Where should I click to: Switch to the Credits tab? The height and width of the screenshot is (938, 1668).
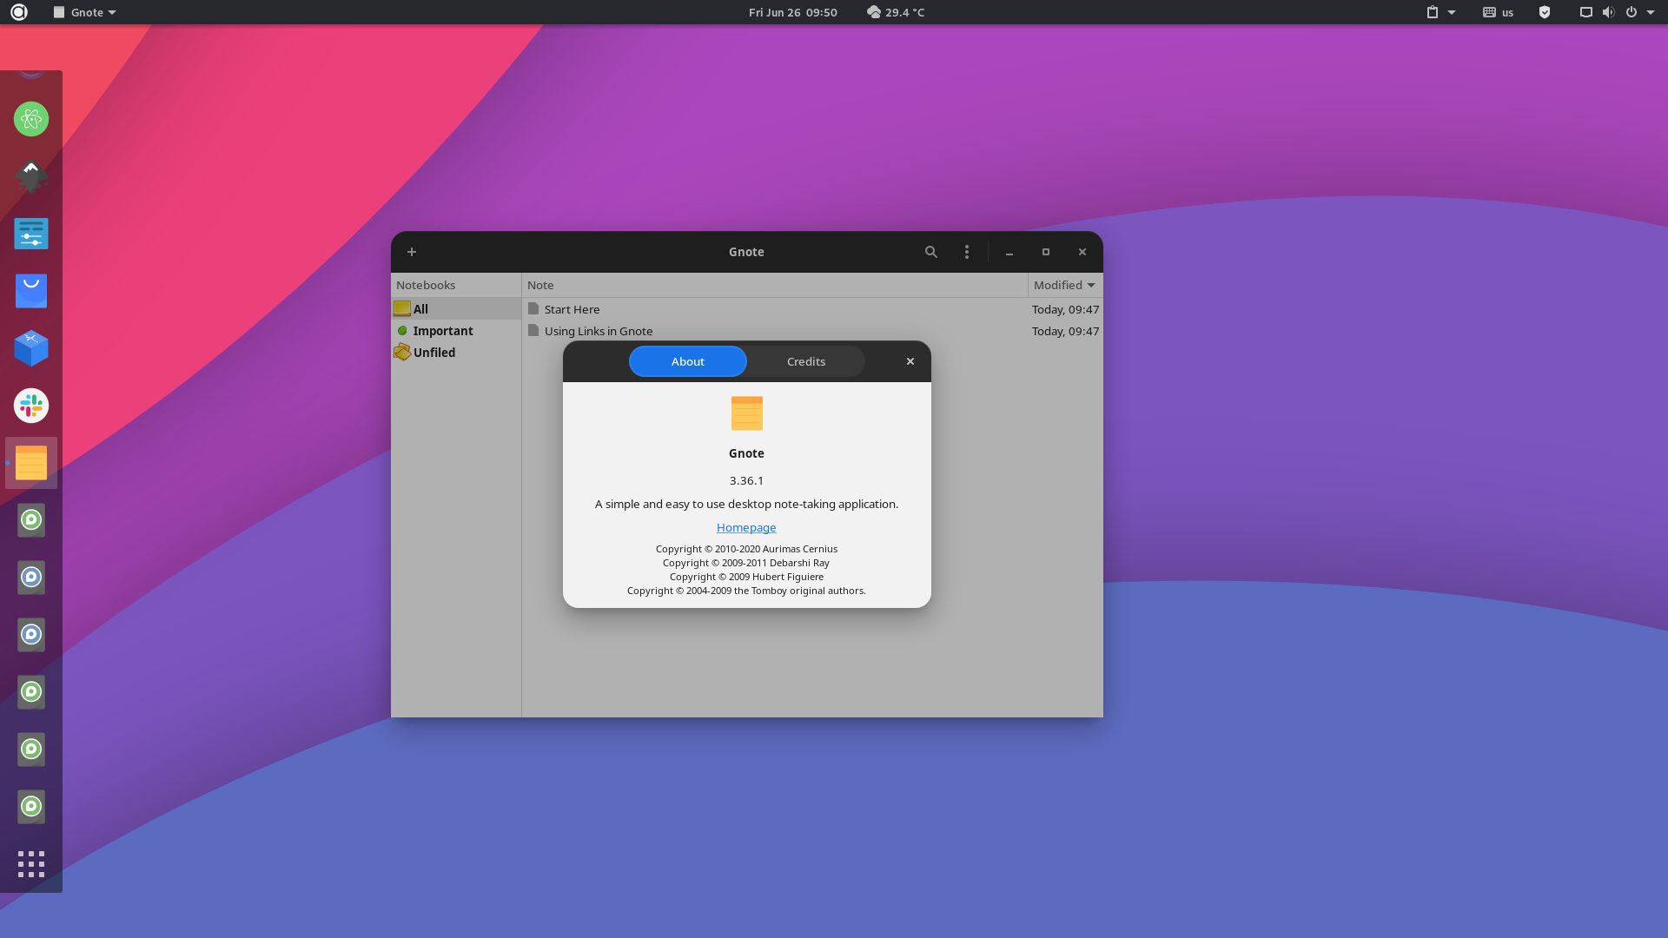[x=805, y=361]
